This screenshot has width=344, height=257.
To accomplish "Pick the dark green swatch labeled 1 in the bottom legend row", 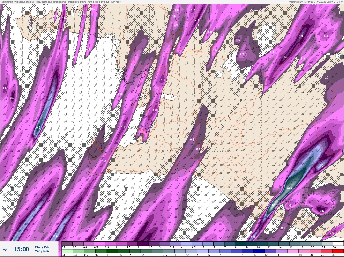I will pos(113,252).
